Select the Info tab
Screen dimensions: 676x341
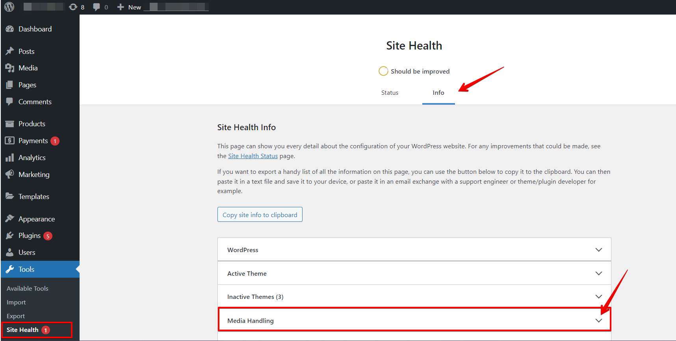(x=438, y=93)
